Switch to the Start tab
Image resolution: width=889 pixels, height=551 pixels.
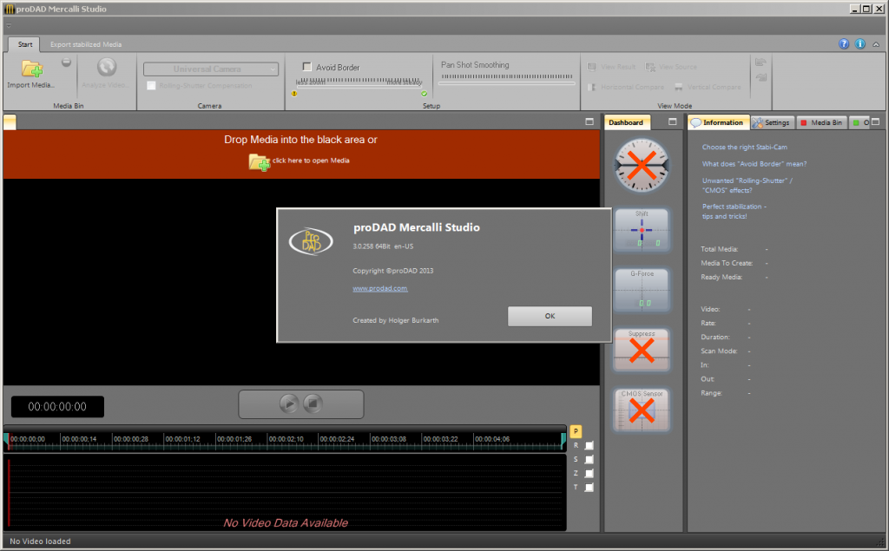coord(25,44)
